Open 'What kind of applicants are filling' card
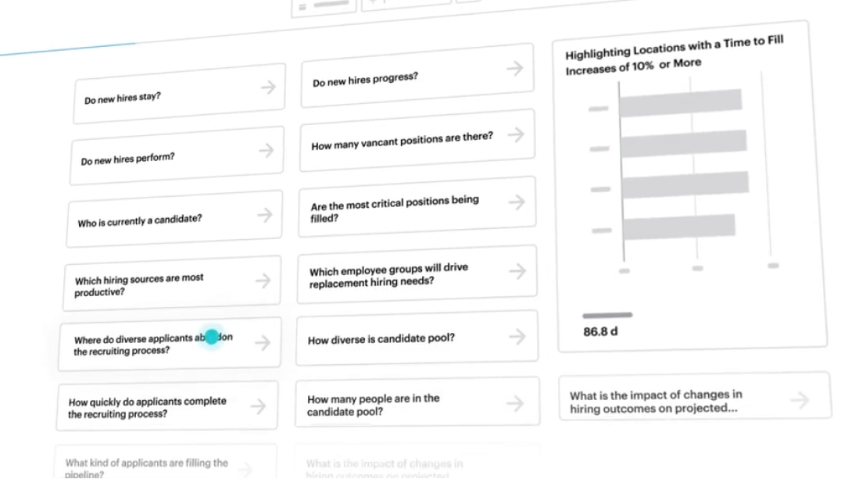This screenshot has height=479, width=866. 149,467
